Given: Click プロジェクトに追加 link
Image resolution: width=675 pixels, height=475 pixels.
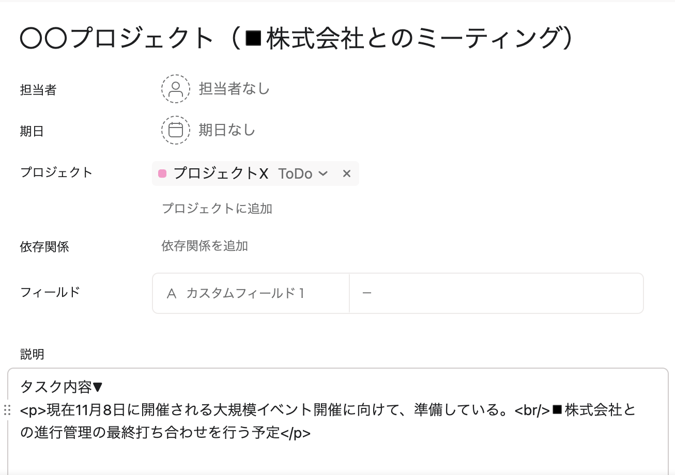Looking at the screenshot, I should point(217,209).
